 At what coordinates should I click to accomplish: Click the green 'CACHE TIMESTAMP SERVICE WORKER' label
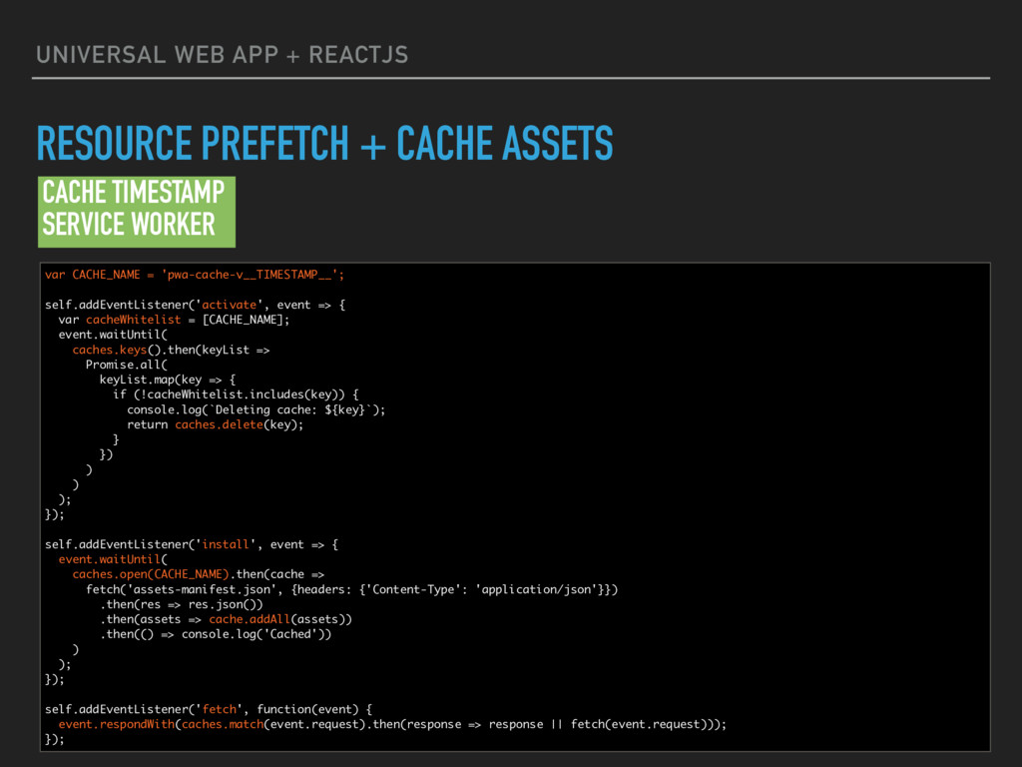click(136, 212)
